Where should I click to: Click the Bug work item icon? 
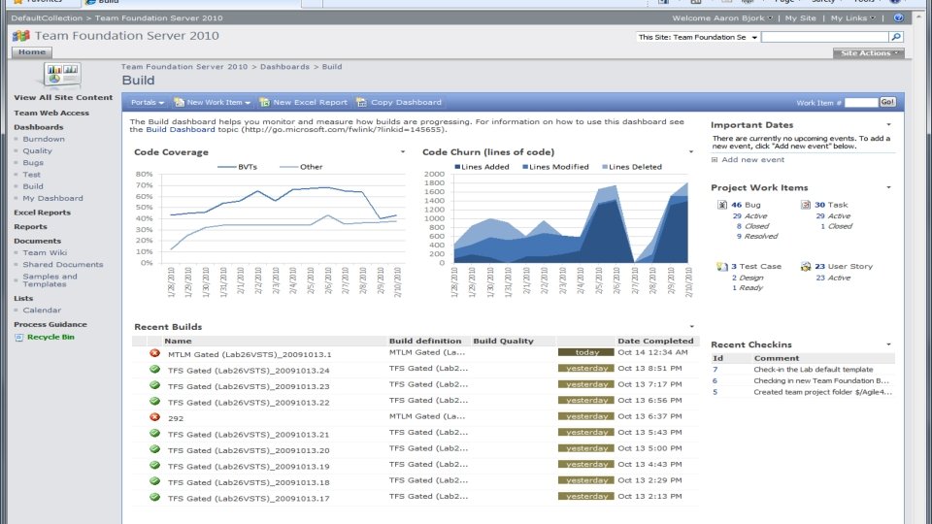[x=722, y=205]
